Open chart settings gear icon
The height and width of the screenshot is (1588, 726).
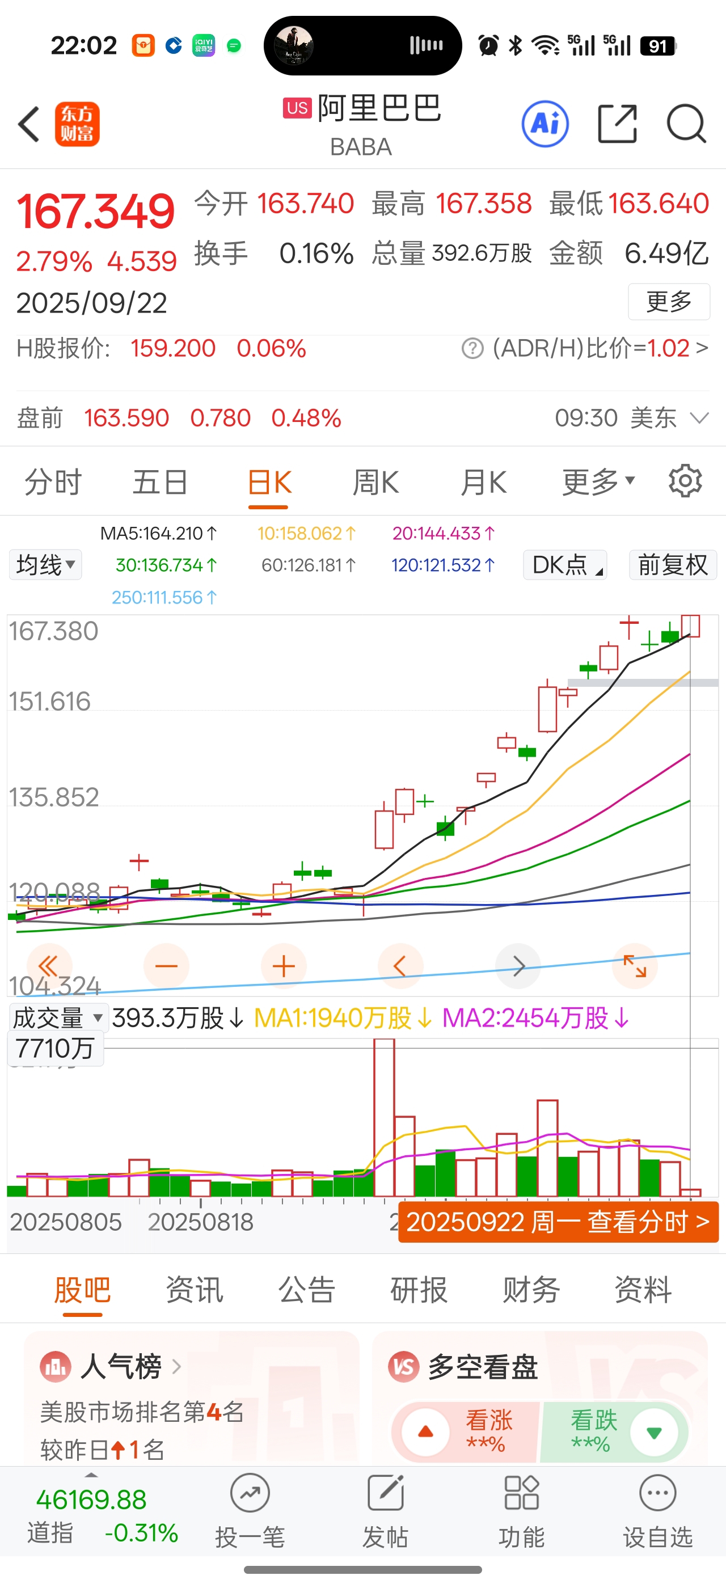[x=685, y=481]
